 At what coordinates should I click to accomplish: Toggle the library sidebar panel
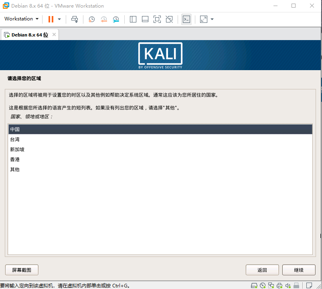pos(133,19)
